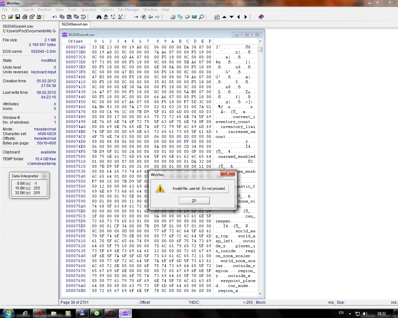Click the Paste clipboard toolbar icon
Image resolution: width=398 pixels, height=318 pixels.
point(69,17)
